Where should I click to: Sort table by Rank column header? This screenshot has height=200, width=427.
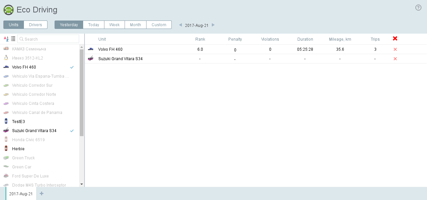[200, 39]
